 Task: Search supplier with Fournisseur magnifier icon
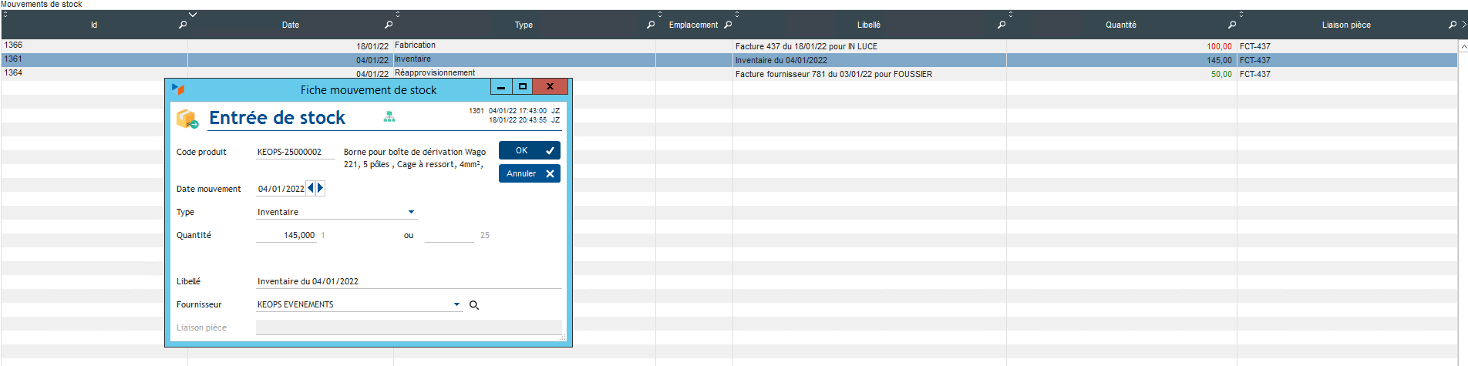tap(474, 305)
